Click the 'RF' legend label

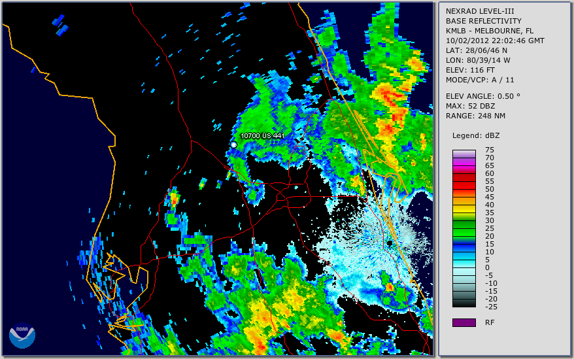490,322
